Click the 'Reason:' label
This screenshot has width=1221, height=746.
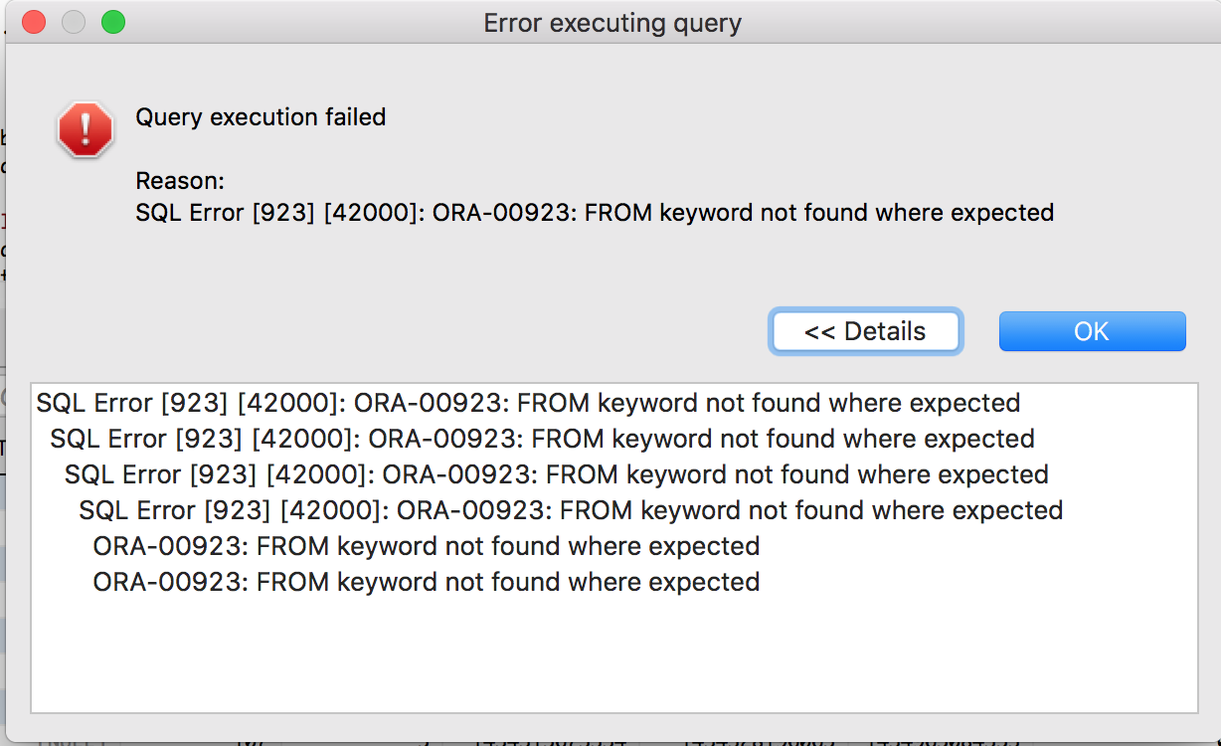(180, 181)
